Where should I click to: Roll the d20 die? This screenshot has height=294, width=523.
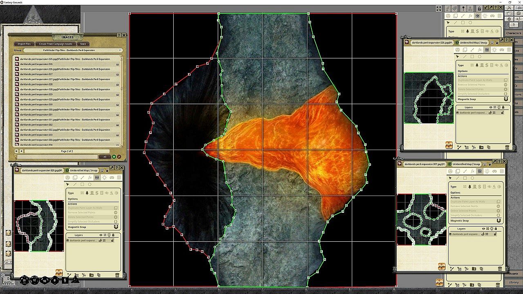point(25,281)
